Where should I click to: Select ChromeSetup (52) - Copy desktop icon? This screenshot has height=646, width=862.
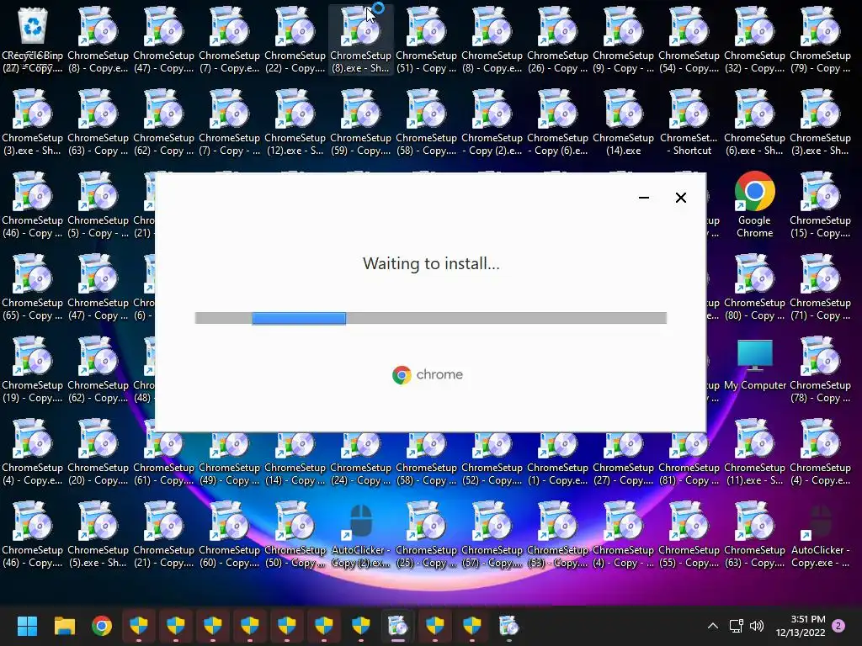click(492, 458)
